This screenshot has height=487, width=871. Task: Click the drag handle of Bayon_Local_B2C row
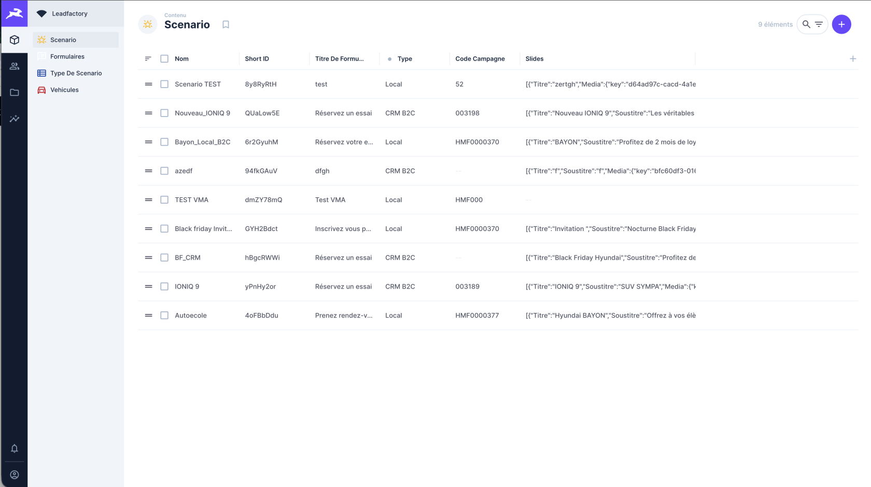tap(148, 142)
